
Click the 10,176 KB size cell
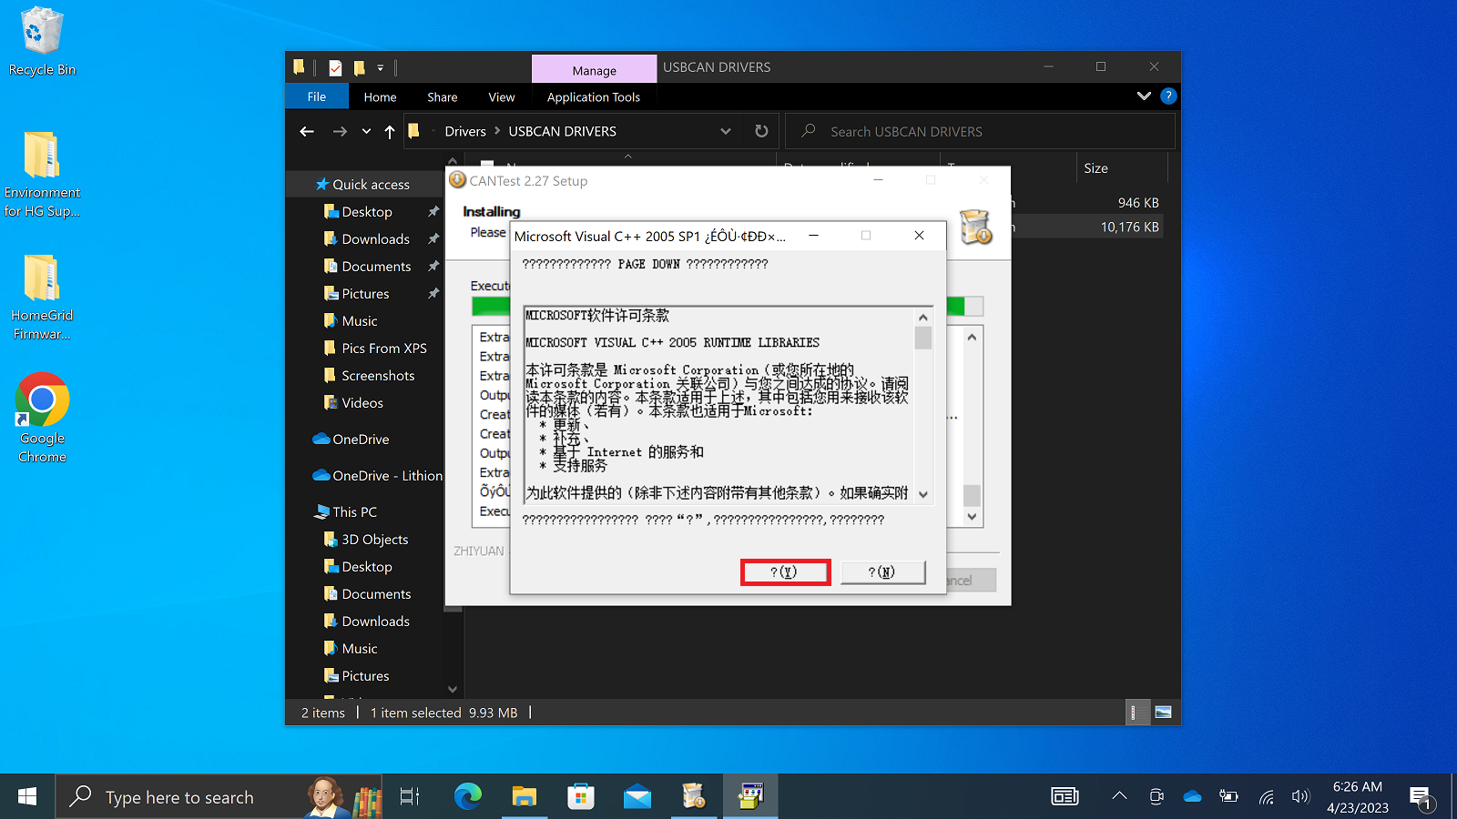[x=1129, y=227]
